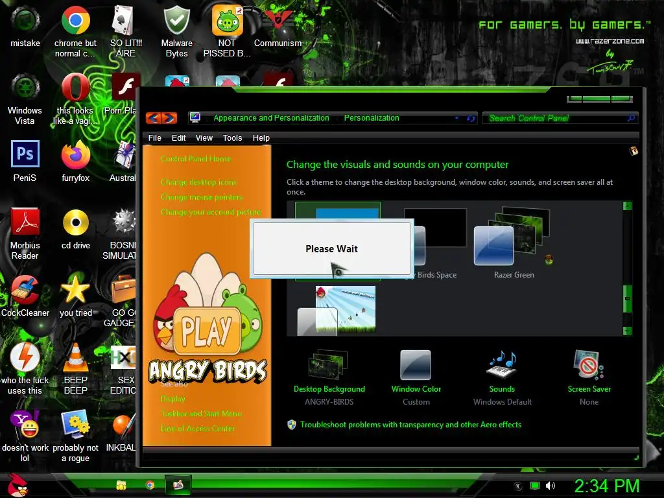Click the help icon in the Personalization window
The height and width of the screenshot is (498, 664).
coord(634,150)
